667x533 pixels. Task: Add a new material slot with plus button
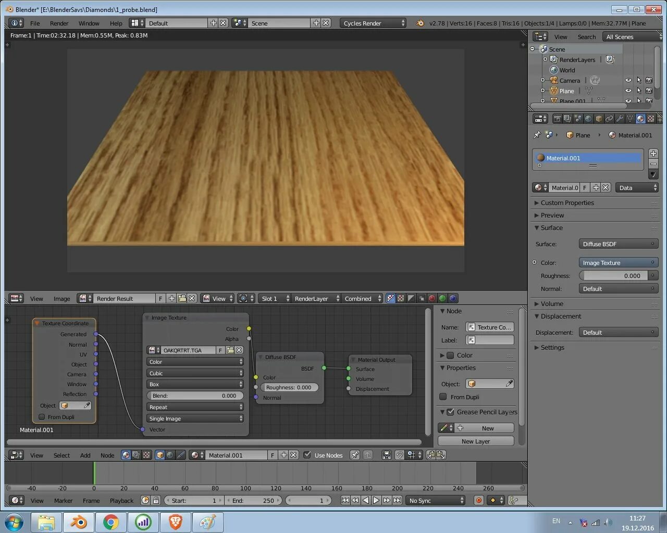pyautogui.click(x=653, y=154)
